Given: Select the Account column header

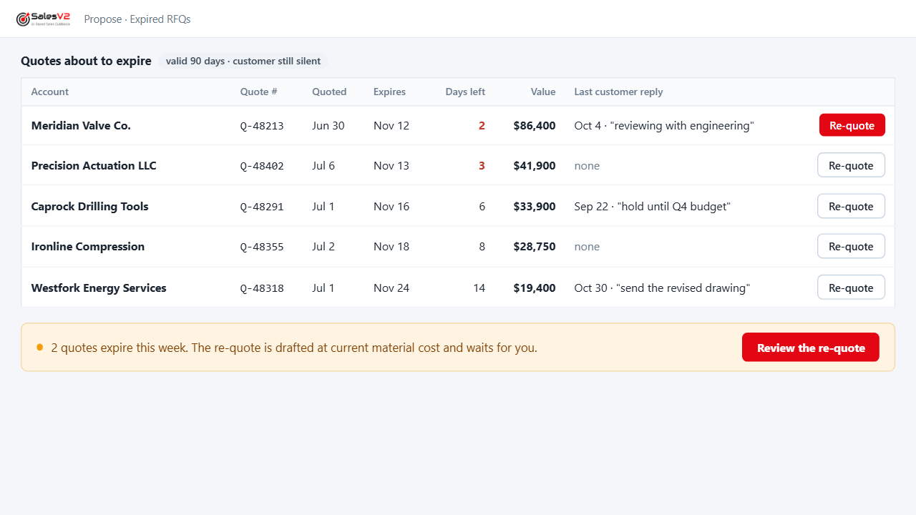Looking at the screenshot, I should pyautogui.click(x=50, y=92).
